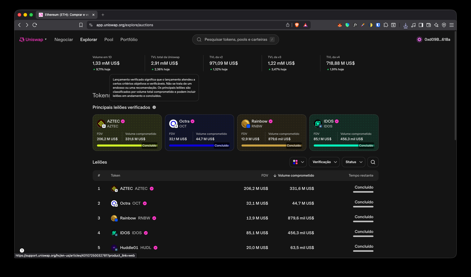The image size is (471, 277).
Task: Open the network filter dropdown
Action: [298, 162]
